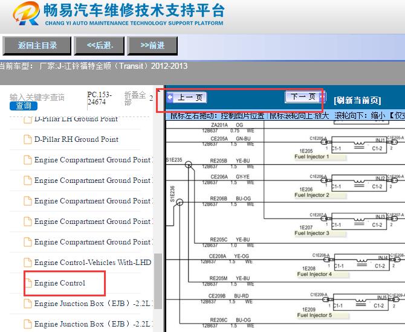
Task: Click the Fuel Injector 1 label
Action: pos(312,156)
